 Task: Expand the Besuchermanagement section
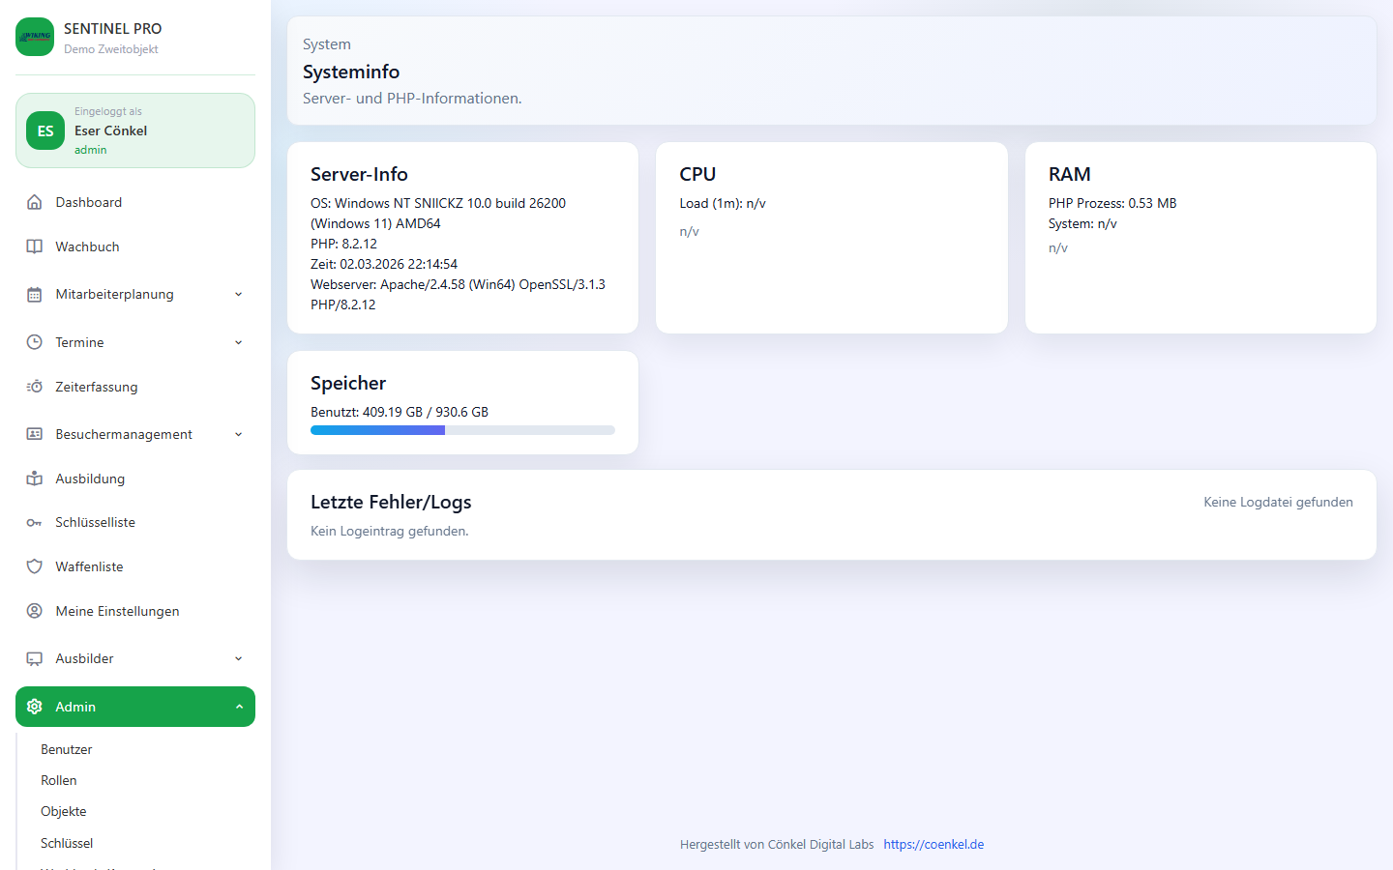(x=238, y=434)
